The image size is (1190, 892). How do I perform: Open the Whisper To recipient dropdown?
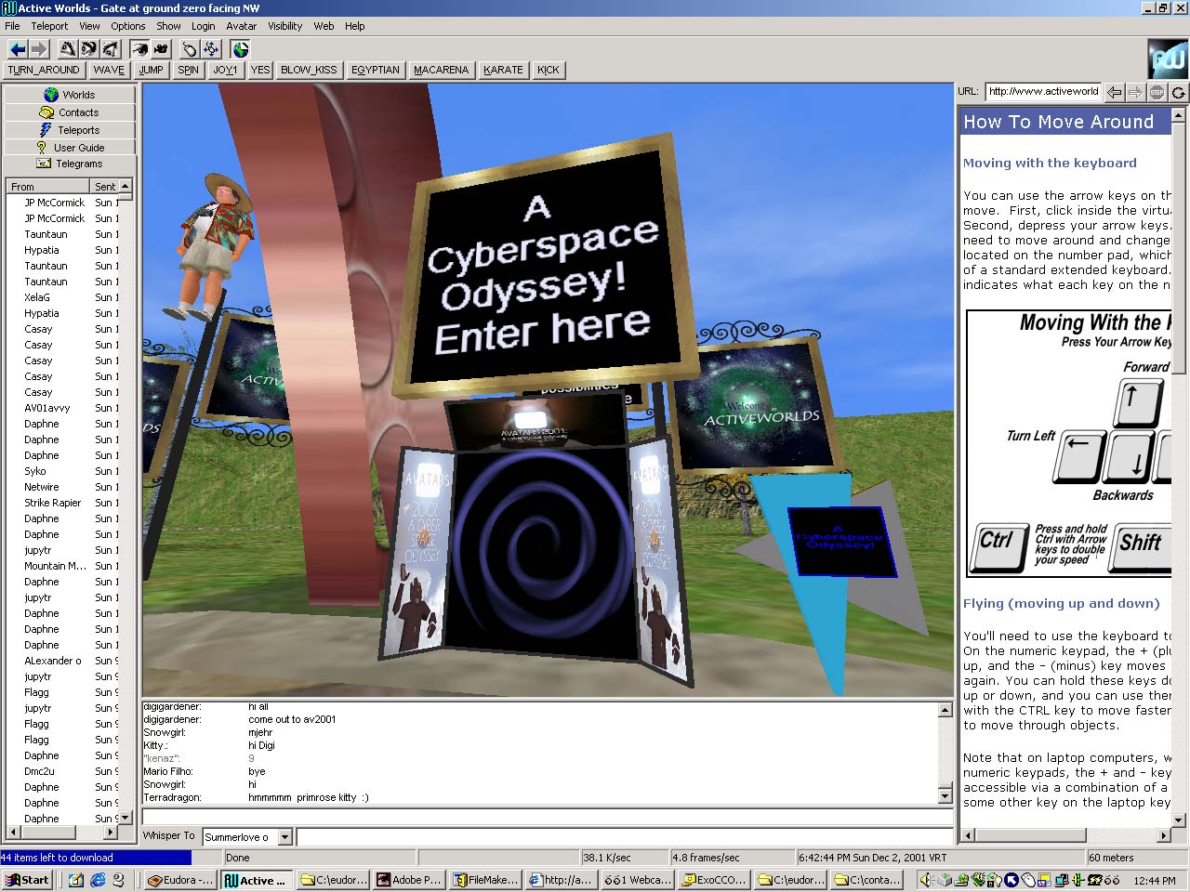point(285,837)
